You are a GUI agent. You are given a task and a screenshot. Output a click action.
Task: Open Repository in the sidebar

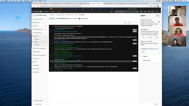37,22
